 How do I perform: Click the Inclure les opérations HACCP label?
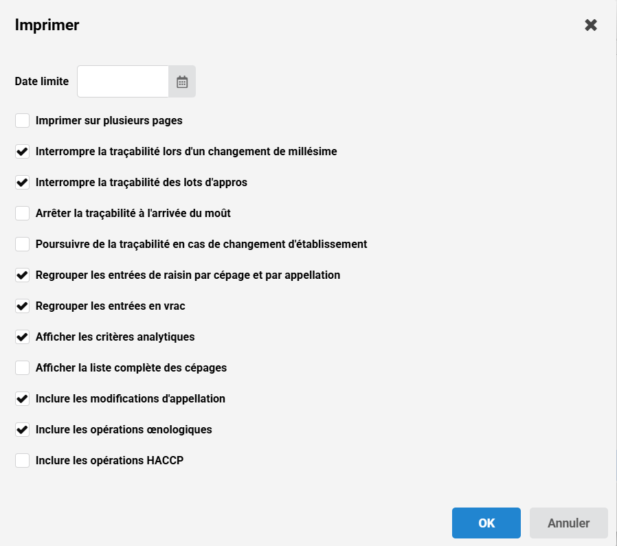[109, 461]
